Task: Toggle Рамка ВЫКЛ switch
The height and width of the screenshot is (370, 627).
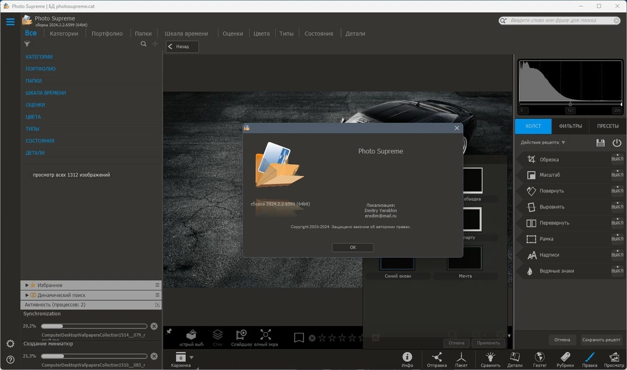Action: [618, 239]
